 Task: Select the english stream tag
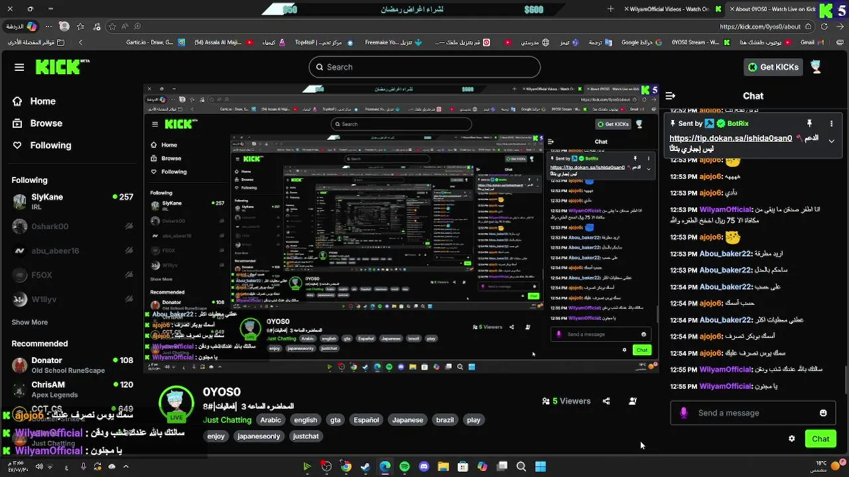coord(306,420)
